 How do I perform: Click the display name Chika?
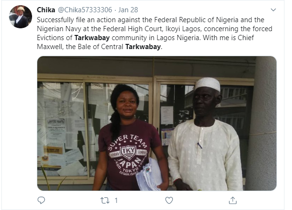(x=46, y=9)
